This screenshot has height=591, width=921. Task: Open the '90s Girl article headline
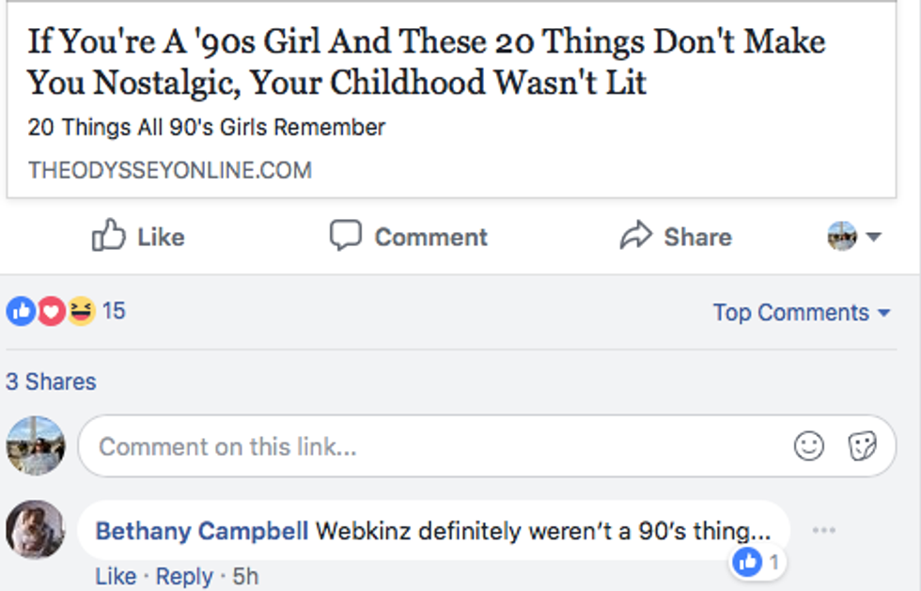click(427, 62)
